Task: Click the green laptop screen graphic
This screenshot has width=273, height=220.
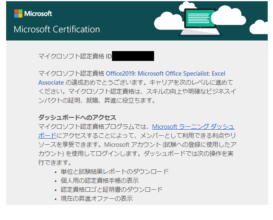Action: pyautogui.click(x=200, y=18)
